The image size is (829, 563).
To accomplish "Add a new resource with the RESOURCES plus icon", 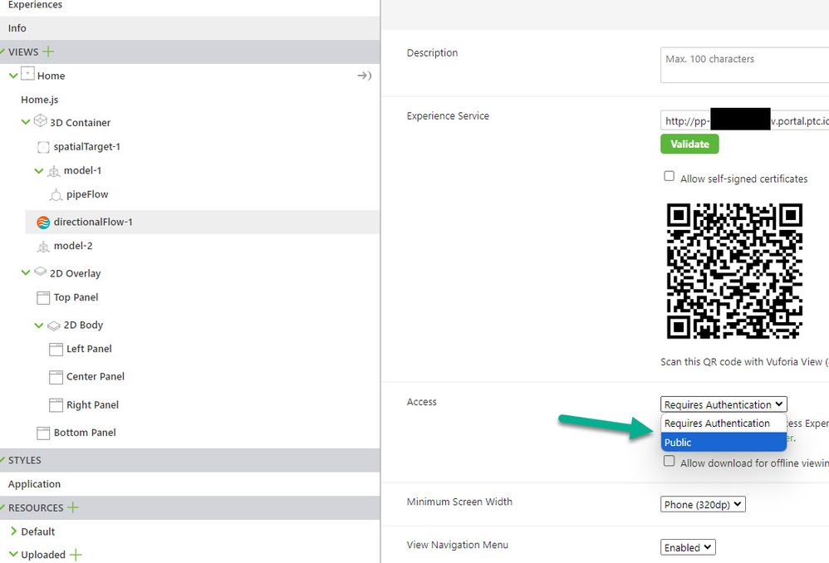I will pyautogui.click(x=73, y=507).
